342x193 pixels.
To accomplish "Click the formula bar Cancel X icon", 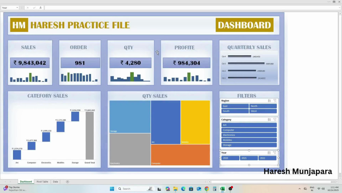I will click(x=27, y=8).
